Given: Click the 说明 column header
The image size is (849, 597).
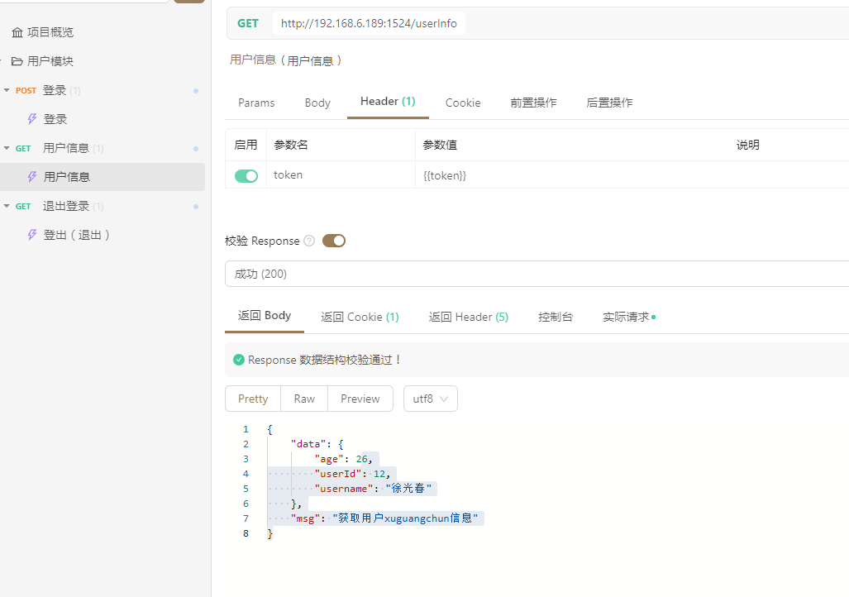Looking at the screenshot, I should click(x=748, y=145).
